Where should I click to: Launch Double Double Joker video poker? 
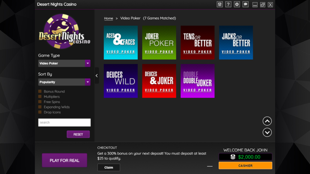coord(198,81)
